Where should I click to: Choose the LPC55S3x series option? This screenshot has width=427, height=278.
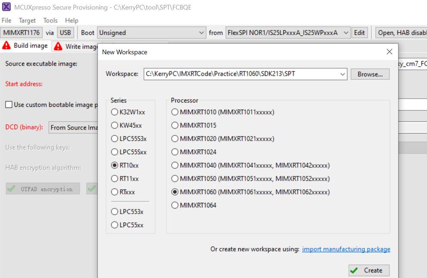115,139
